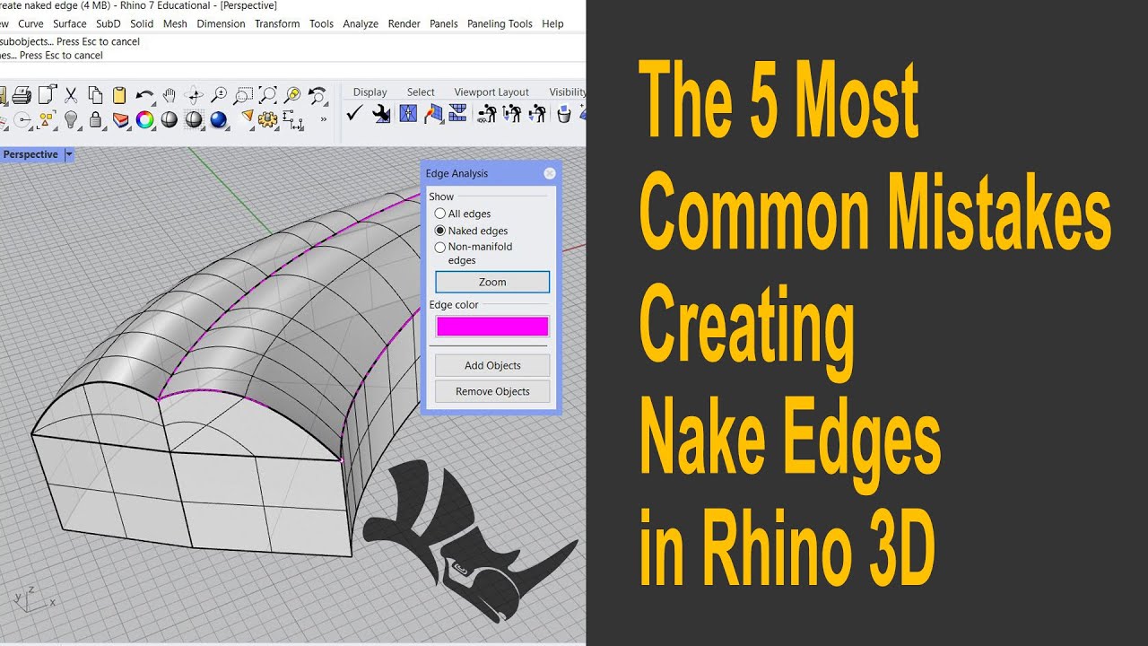Switch to the Display toolbar tab
Image resolution: width=1148 pixels, height=646 pixels.
pos(370,92)
